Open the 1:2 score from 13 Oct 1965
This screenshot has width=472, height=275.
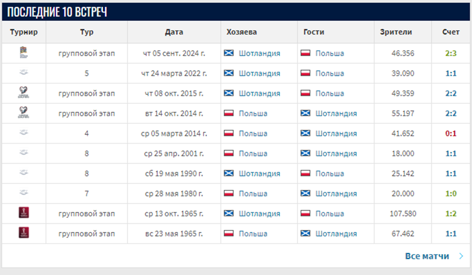tap(451, 214)
